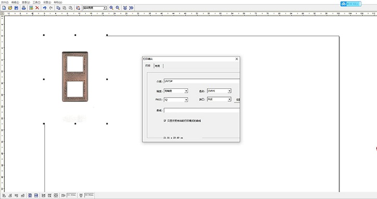Image resolution: width=377 pixels, height=199 pixels.
Task: Open the first menu in menu bar
Action: tap(5, 2)
